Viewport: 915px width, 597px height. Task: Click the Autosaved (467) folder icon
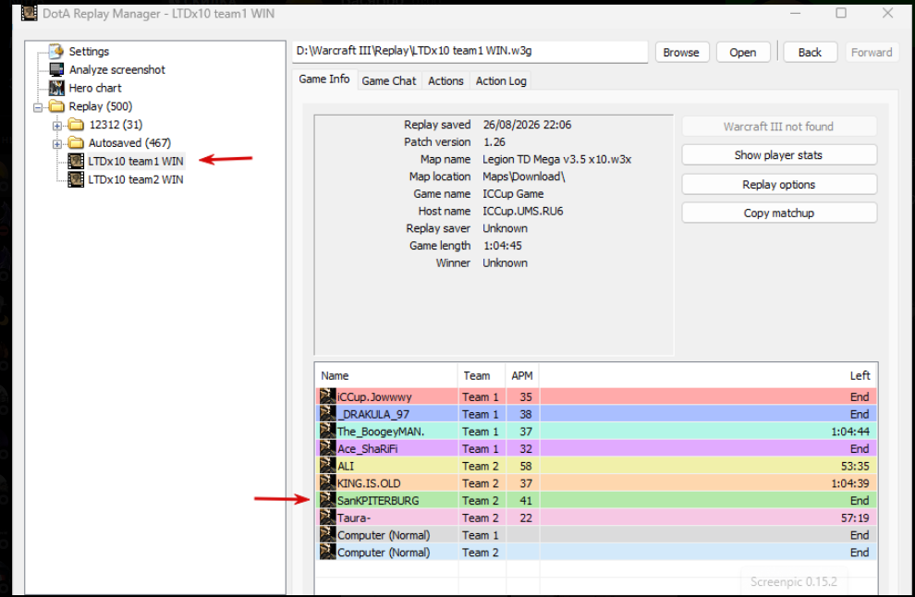point(76,142)
